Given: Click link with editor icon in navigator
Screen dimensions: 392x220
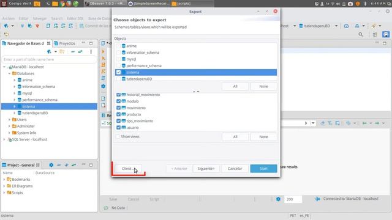Looking at the screenshot, I should 80,51.
